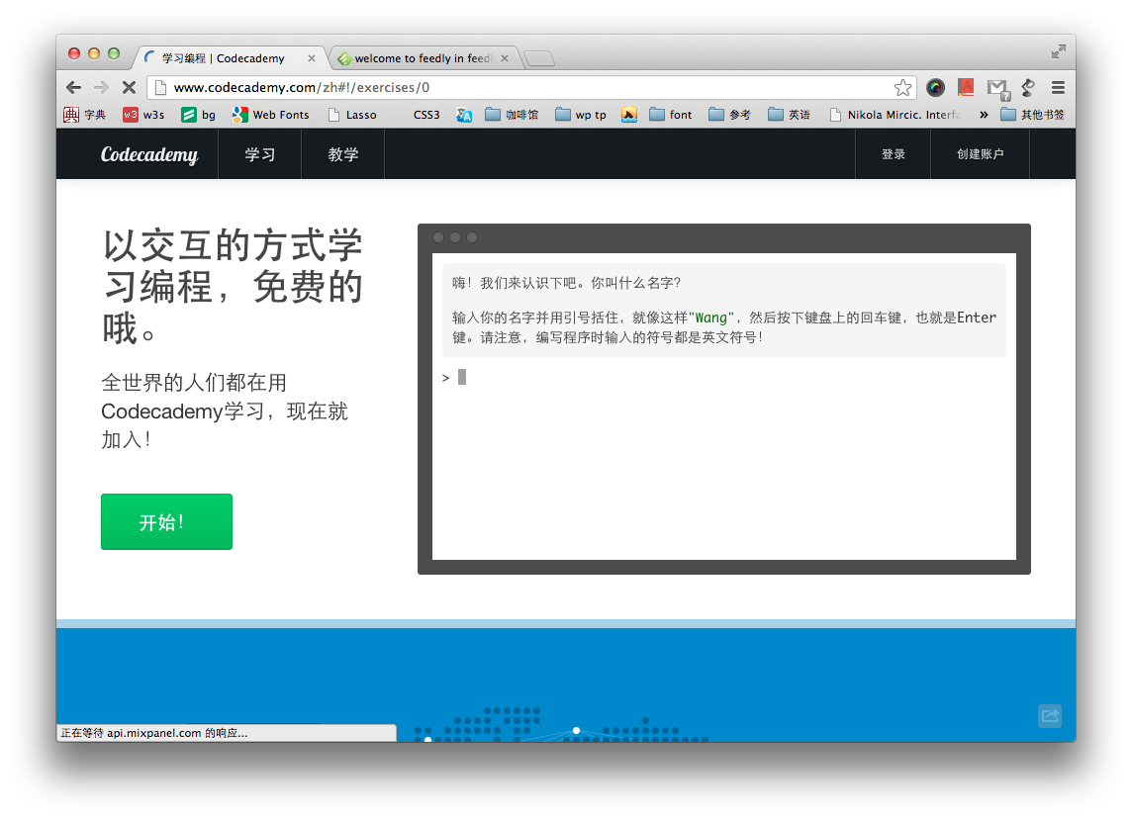Click 创建账户 to create account
The image size is (1132, 820).
click(981, 153)
